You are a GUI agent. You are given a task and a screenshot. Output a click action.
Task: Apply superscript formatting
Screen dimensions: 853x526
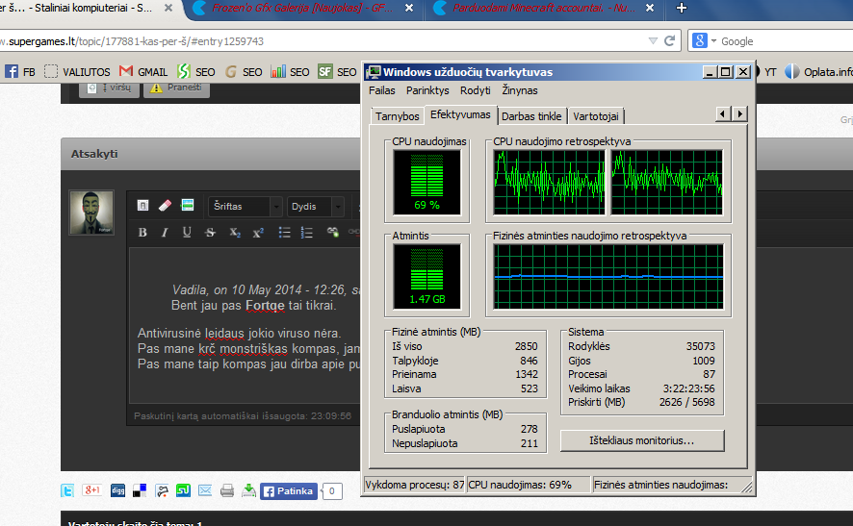(x=258, y=233)
